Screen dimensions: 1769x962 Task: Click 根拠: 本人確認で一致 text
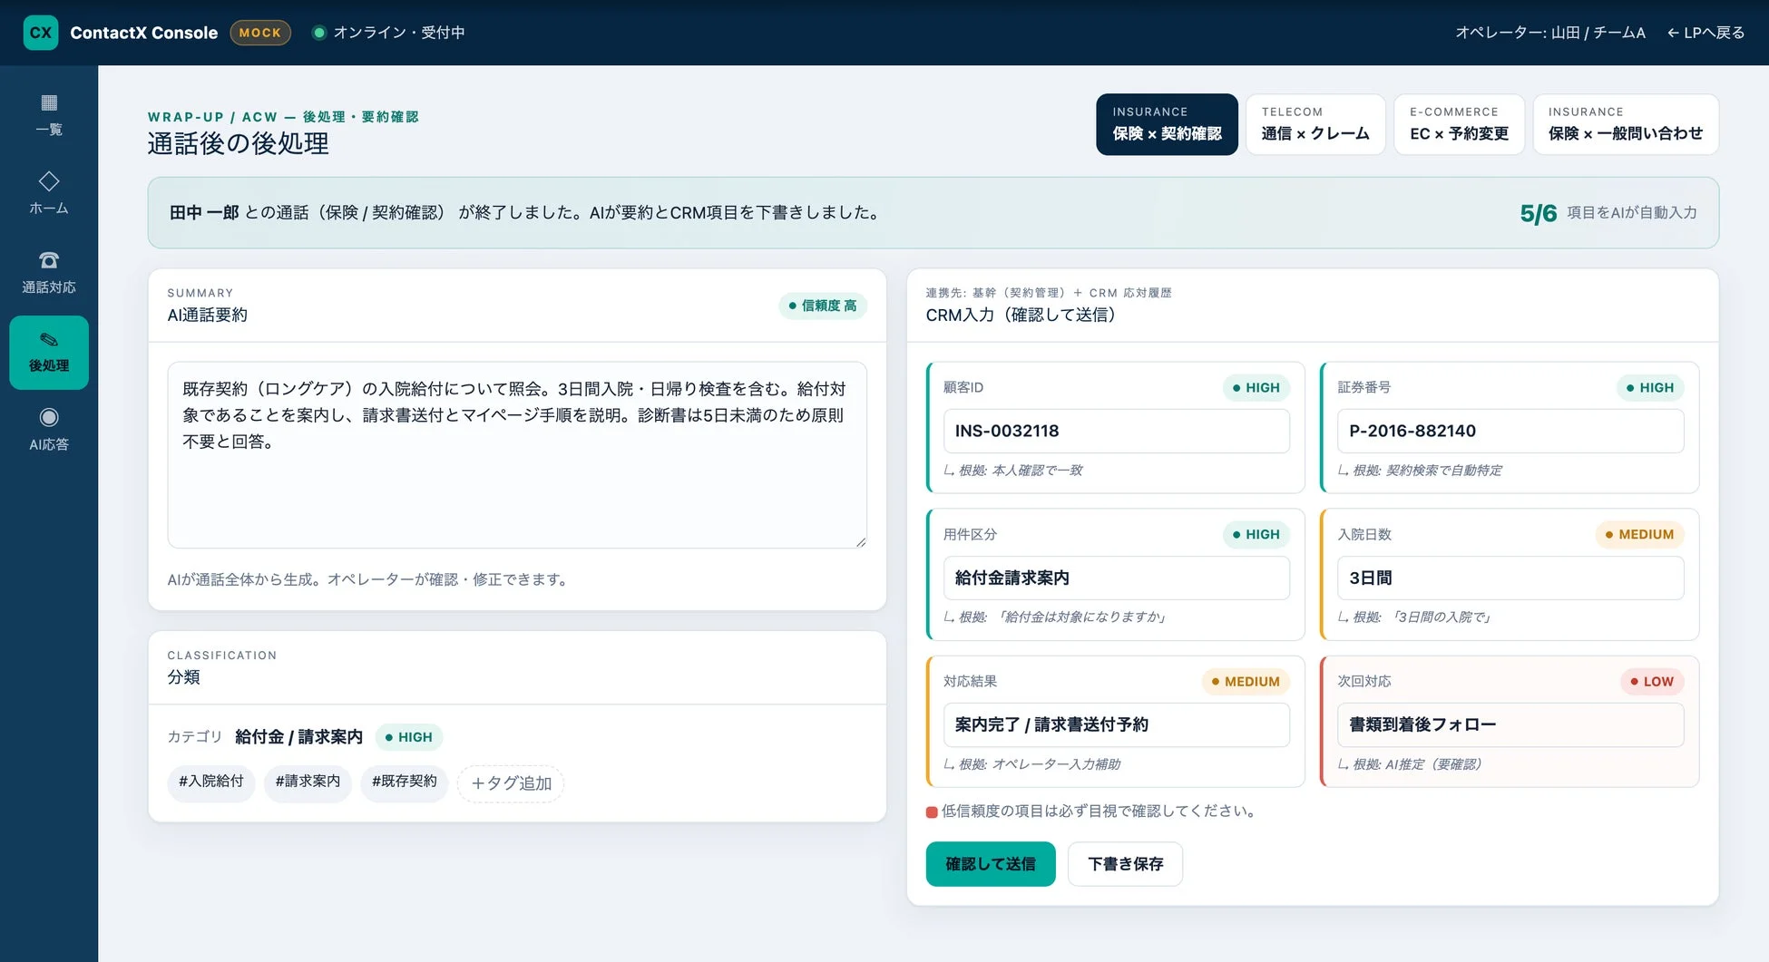[x=1021, y=470]
